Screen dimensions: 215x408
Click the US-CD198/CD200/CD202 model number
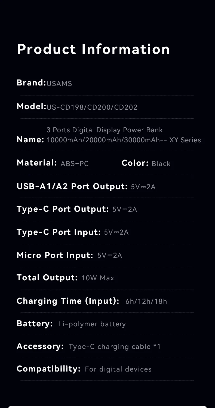(92, 107)
